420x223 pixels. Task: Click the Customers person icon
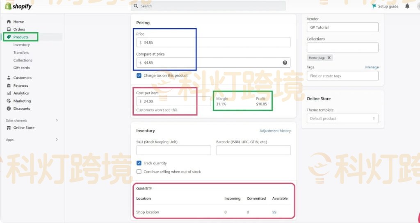click(x=9, y=78)
